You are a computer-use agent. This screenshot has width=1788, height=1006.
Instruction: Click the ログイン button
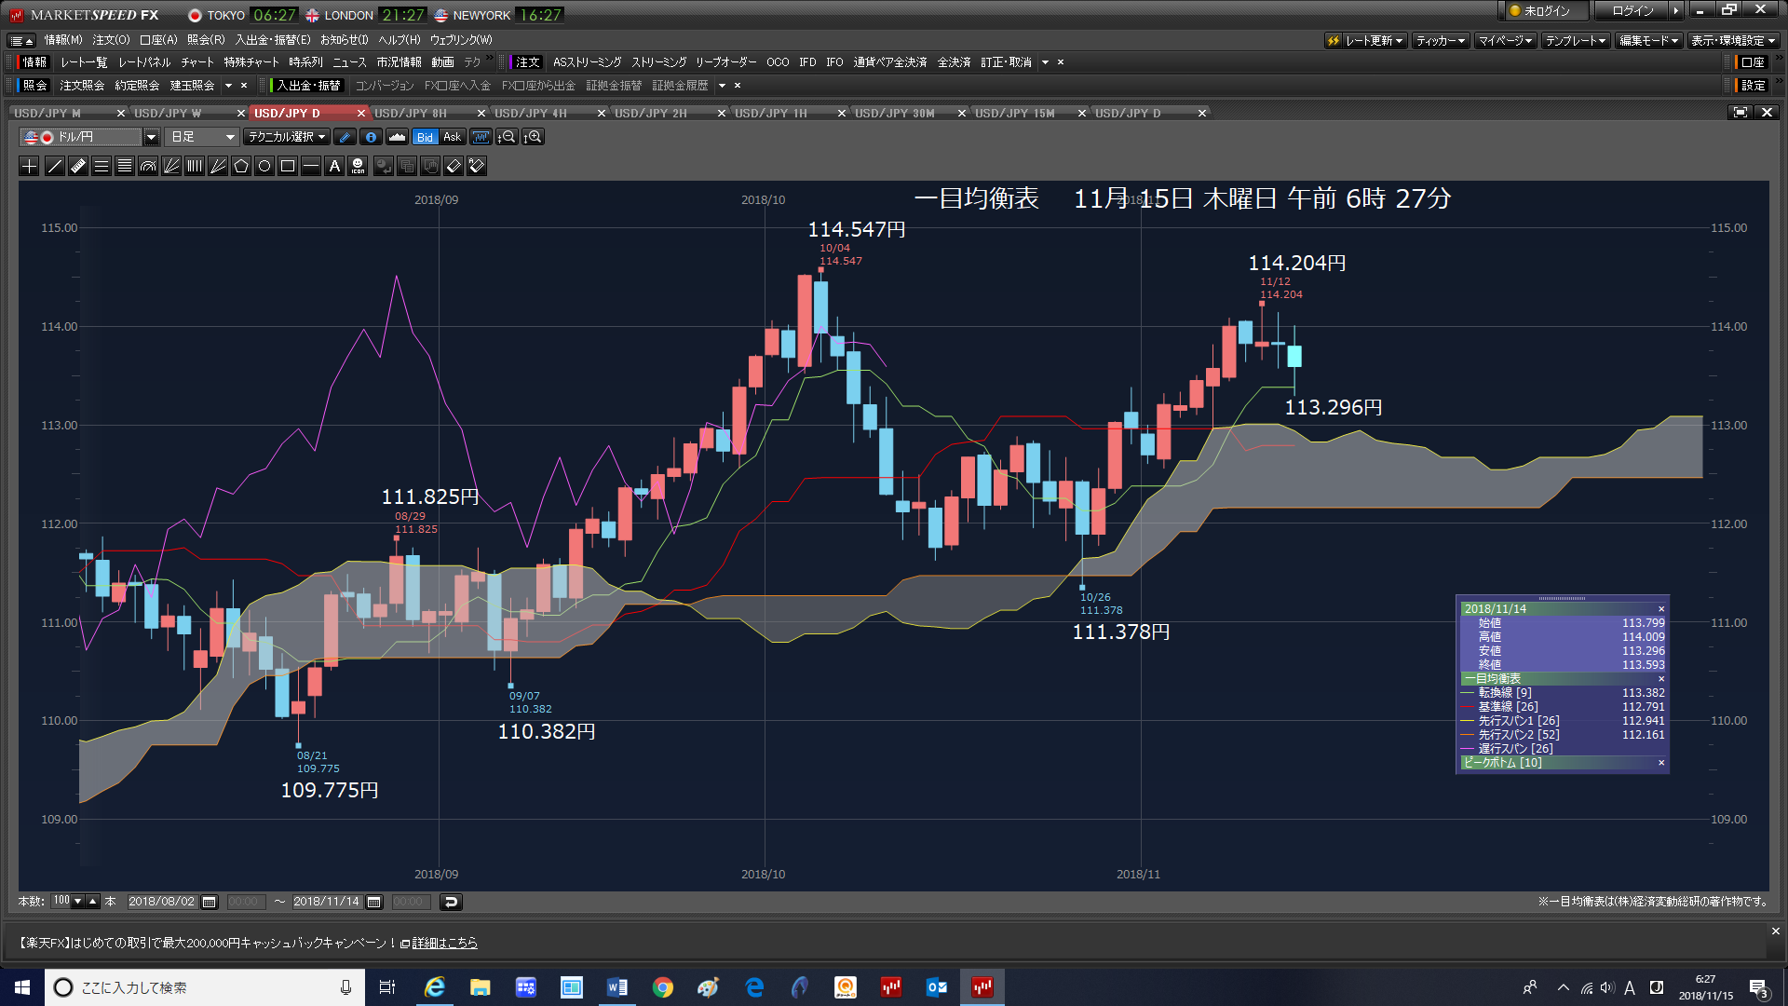point(1632,11)
